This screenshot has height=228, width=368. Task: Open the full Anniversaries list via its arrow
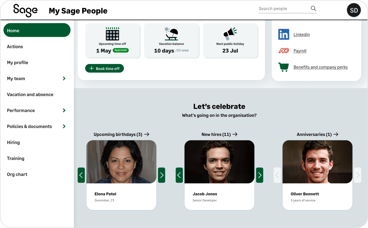point(336,134)
